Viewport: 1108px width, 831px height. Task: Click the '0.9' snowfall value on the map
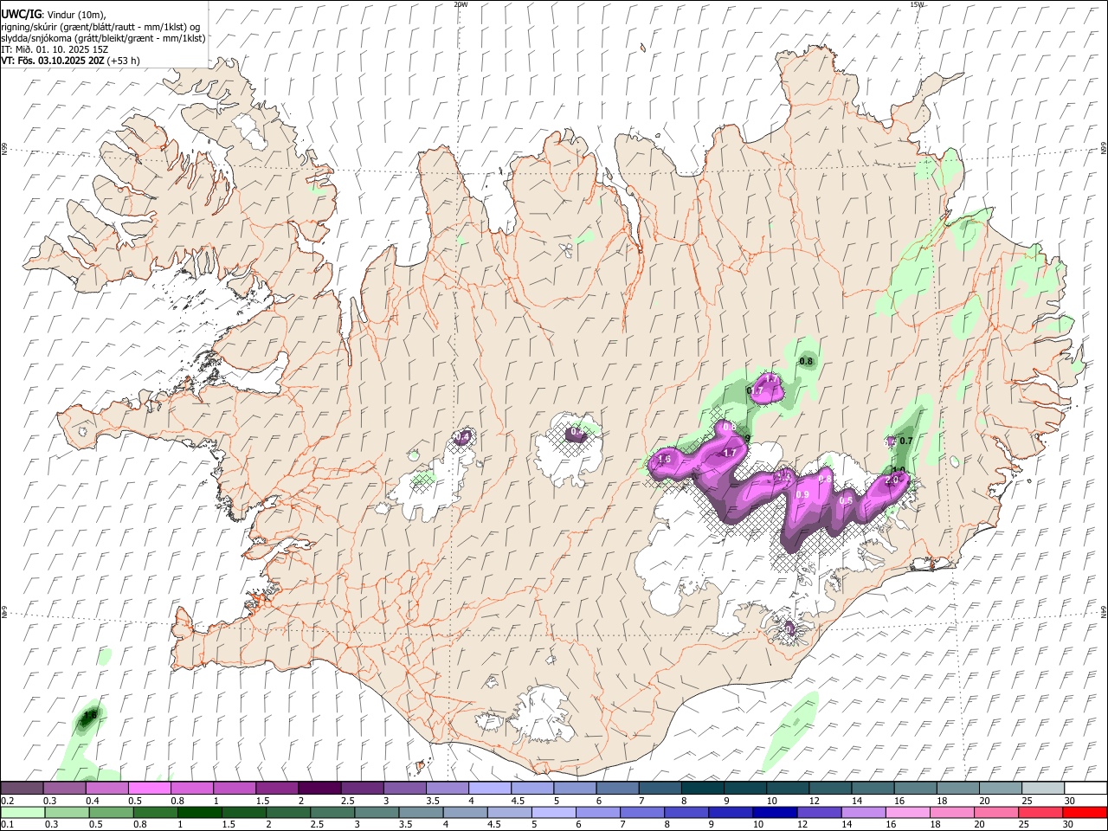[802, 494]
